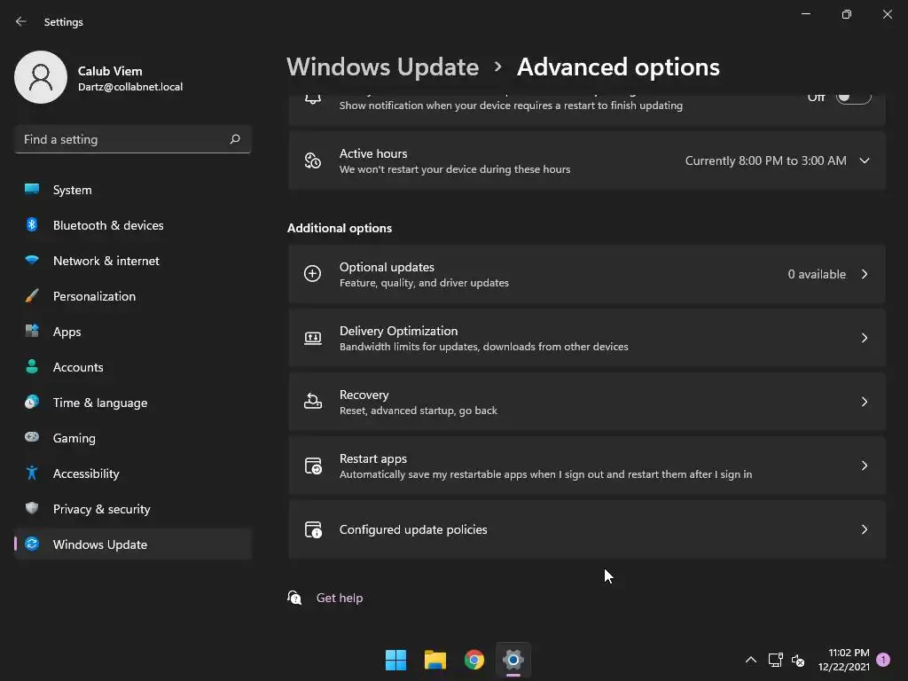
Task: Open Gaming settings
Action: point(133,438)
